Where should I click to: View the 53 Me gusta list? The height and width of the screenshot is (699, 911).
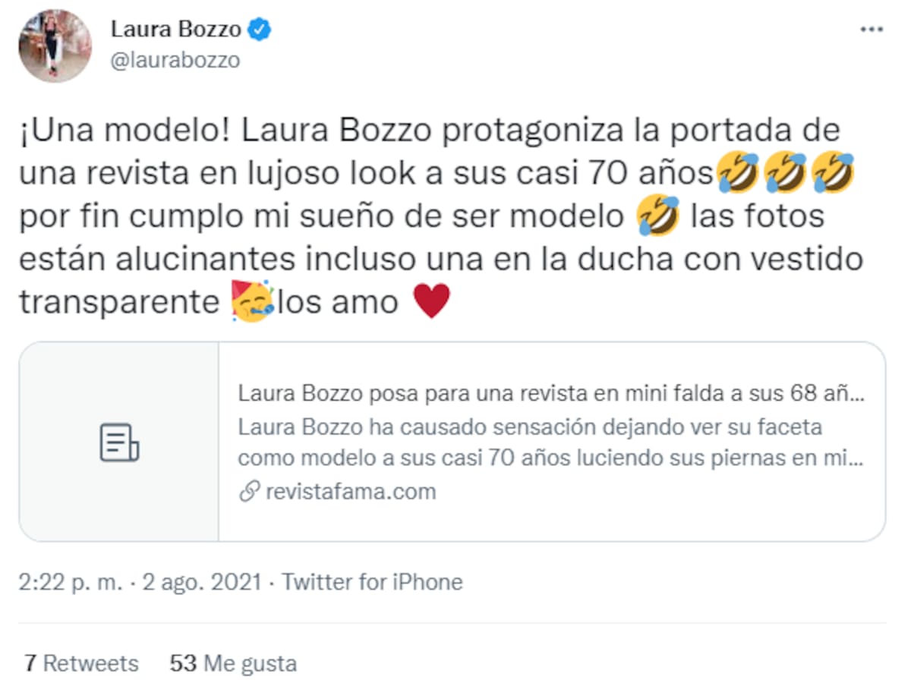(x=233, y=663)
